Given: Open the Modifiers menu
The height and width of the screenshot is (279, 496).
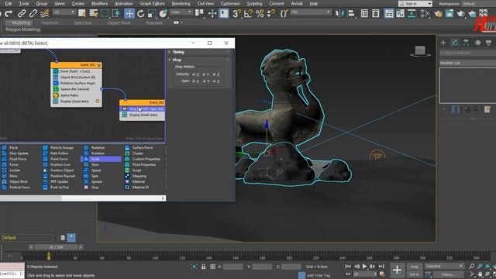Looking at the screenshot, I should pyautogui.click(x=99, y=3).
